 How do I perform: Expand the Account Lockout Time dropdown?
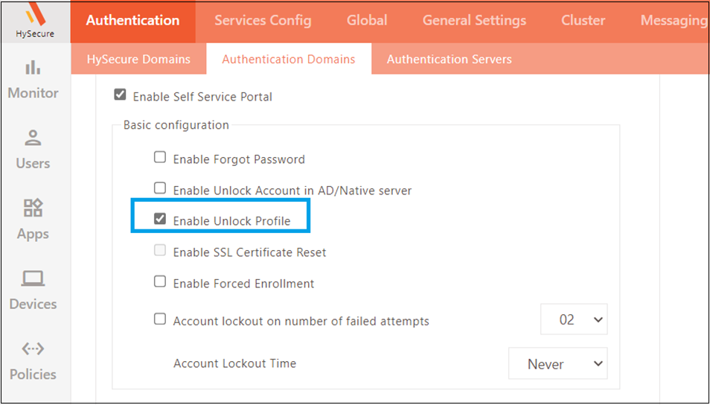(558, 363)
